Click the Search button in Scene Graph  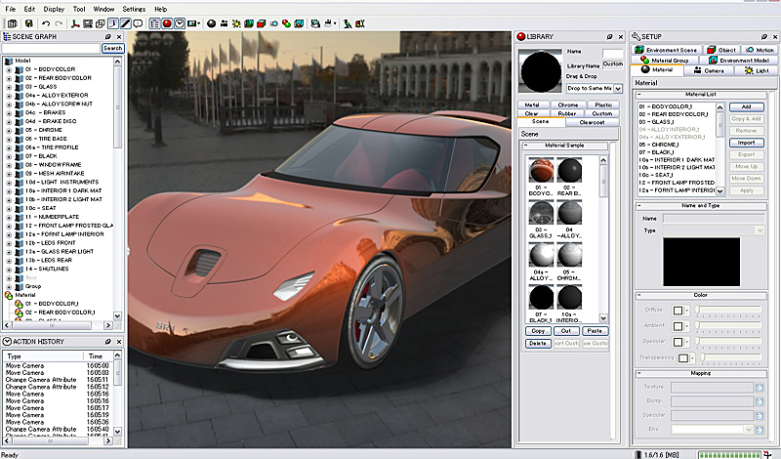pos(113,48)
